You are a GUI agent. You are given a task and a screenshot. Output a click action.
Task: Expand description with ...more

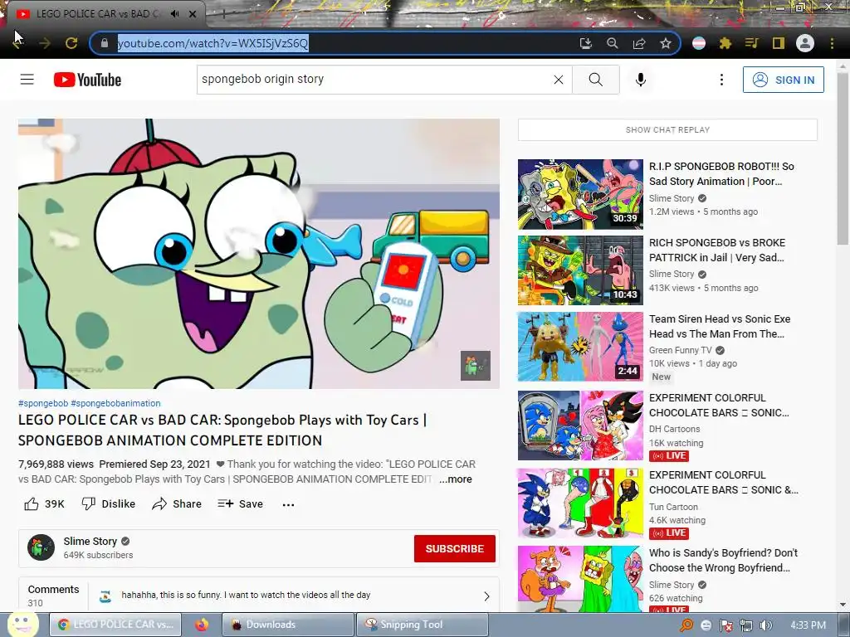point(456,479)
